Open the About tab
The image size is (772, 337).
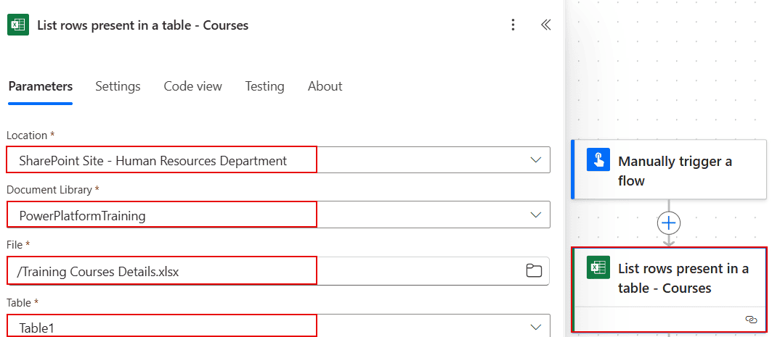[x=325, y=86]
